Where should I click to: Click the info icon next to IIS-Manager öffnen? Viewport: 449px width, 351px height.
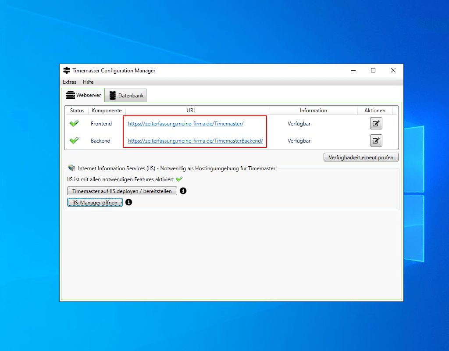pos(128,202)
